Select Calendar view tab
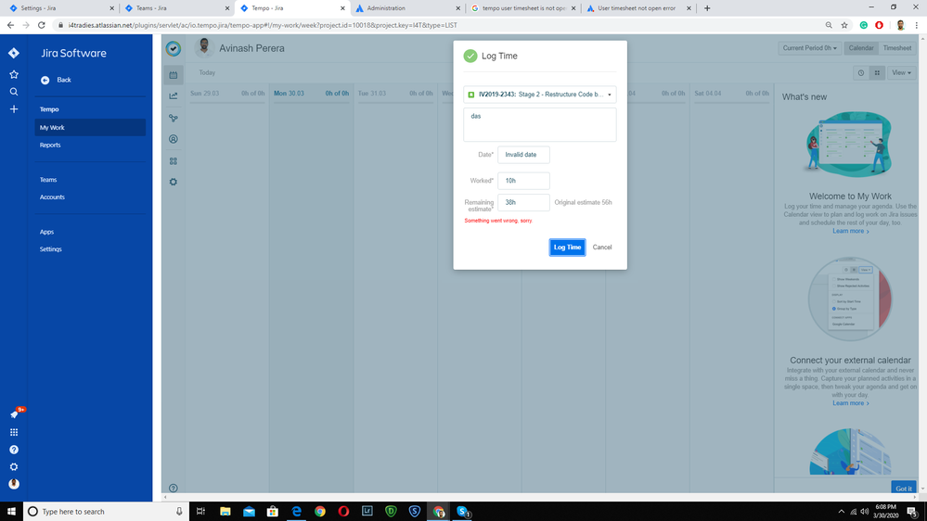927x521 pixels. coord(861,48)
